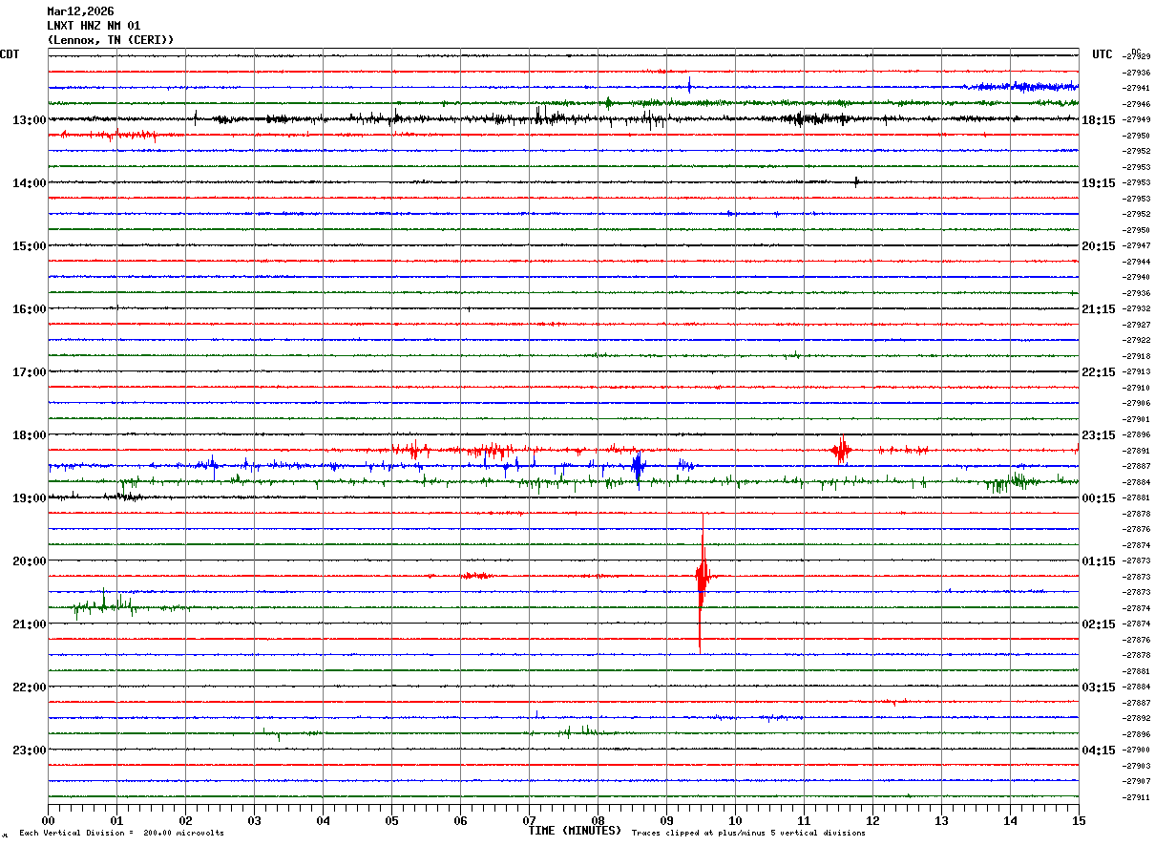Viewport: 1155px width, 846px height.
Task: Click the Mar12,2026 date header
Action: point(80,11)
